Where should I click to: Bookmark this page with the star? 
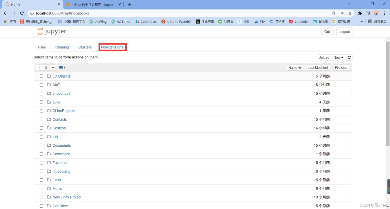pyautogui.click(x=350, y=13)
